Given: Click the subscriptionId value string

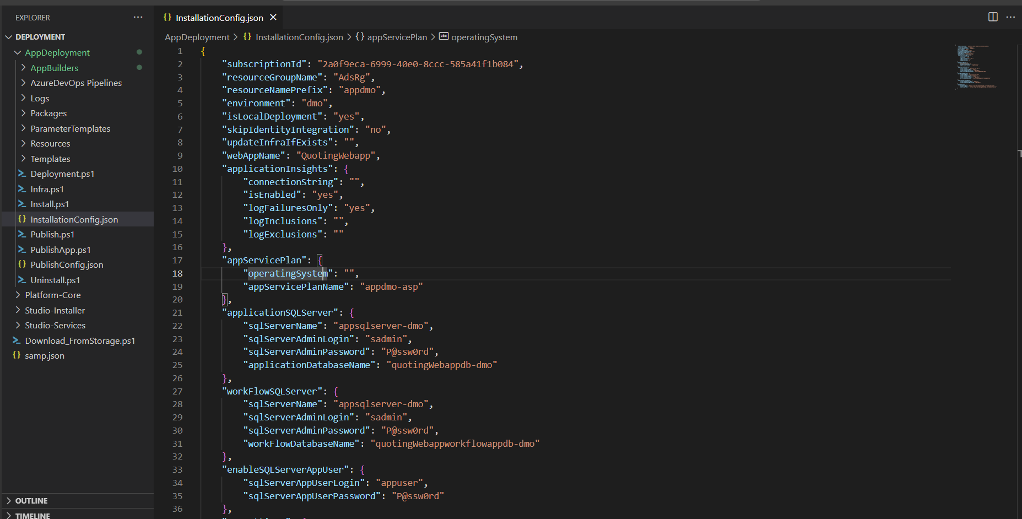Looking at the screenshot, I should (x=418, y=64).
